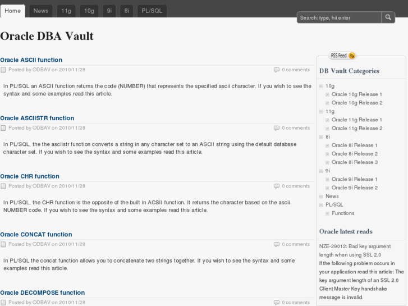Click the post icon beside ASCII function author

[x=3, y=70]
